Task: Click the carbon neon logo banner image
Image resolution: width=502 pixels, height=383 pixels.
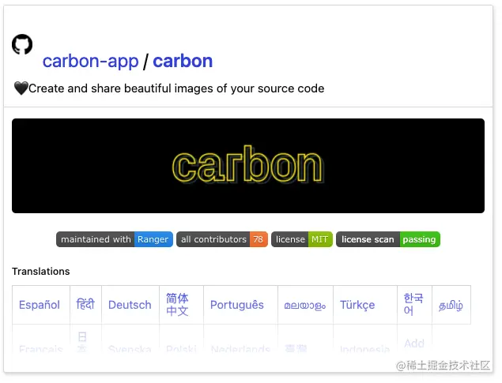Action: point(248,166)
